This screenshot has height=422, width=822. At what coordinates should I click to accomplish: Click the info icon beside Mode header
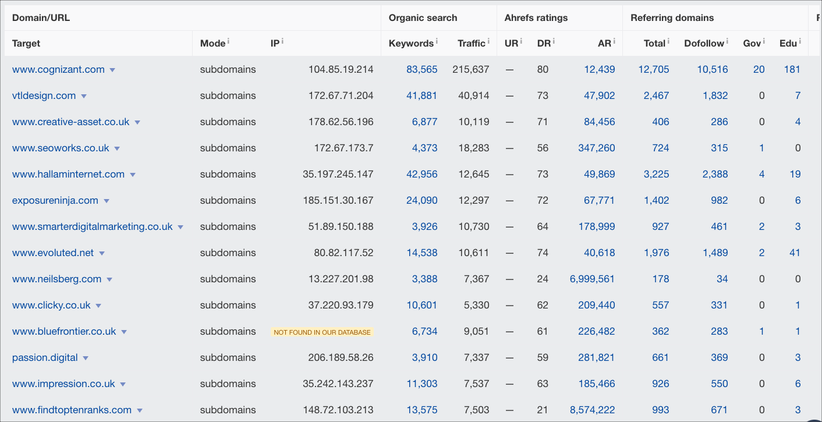[x=228, y=41]
